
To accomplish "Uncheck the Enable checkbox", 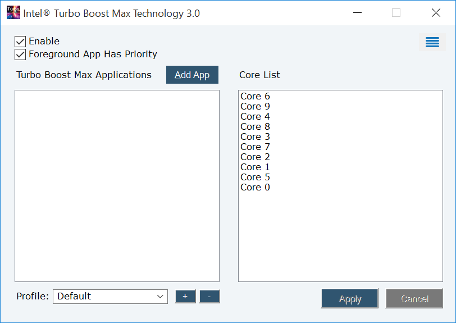I will pyautogui.click(x=20, y=42).
